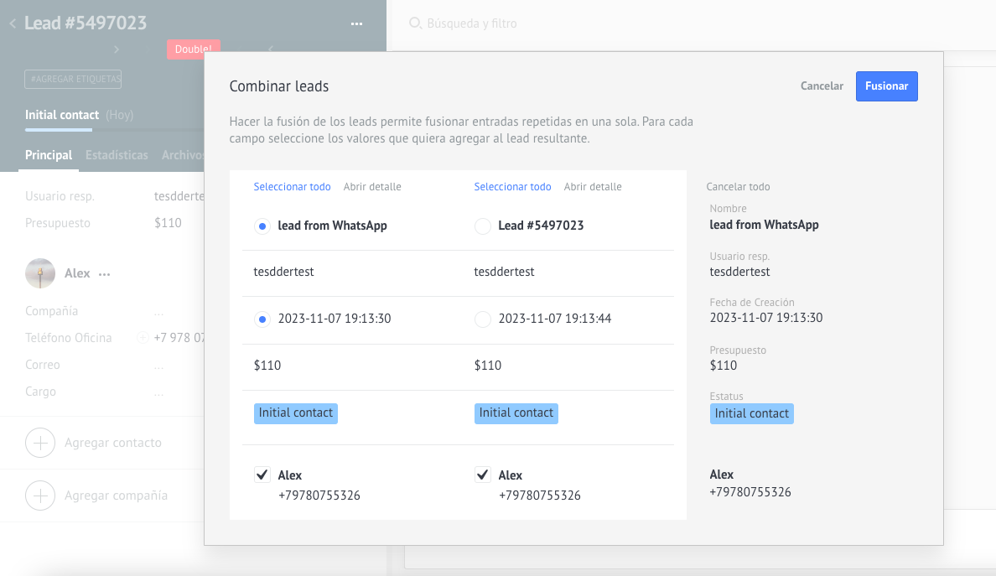The height and width of the screenshot is (576, 996).
Task: Click Cancelar in the merge dialog
Action: tap(822, 86)
